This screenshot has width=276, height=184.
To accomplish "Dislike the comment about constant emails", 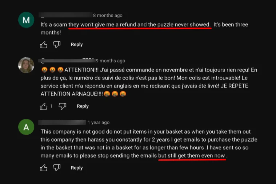I will click(x=57, y=168).
